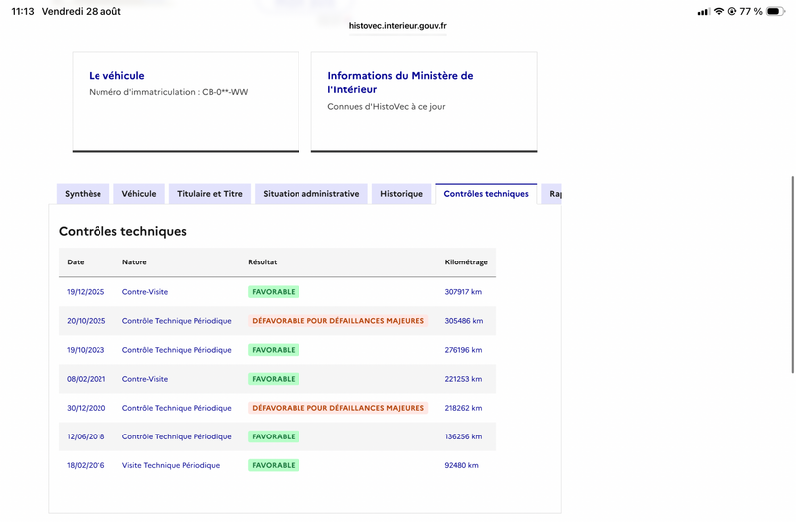This screenshot has width=796, height=522.
Task: Click the 218262 km mileage
Action: point(463,408)
